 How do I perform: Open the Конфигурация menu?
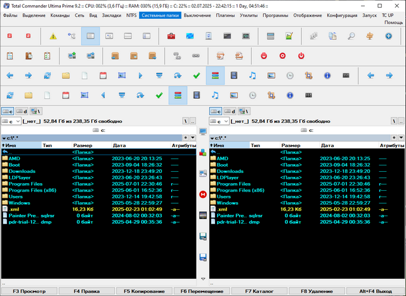pyautogui.click(x=342, y=15)
